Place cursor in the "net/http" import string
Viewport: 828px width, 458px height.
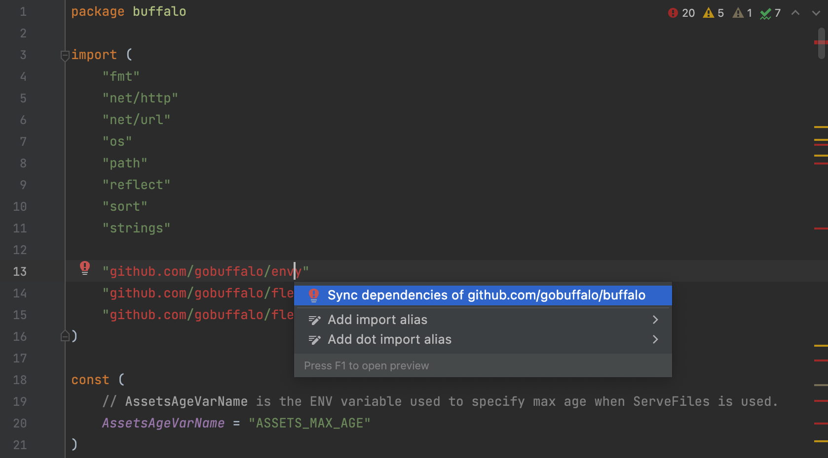point(140,98)
